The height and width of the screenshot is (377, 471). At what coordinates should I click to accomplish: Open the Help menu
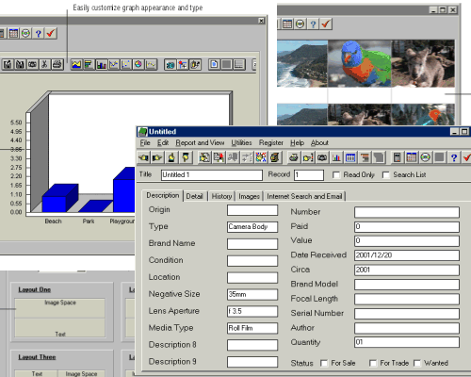pyautogui.click(x=297, y=143)
